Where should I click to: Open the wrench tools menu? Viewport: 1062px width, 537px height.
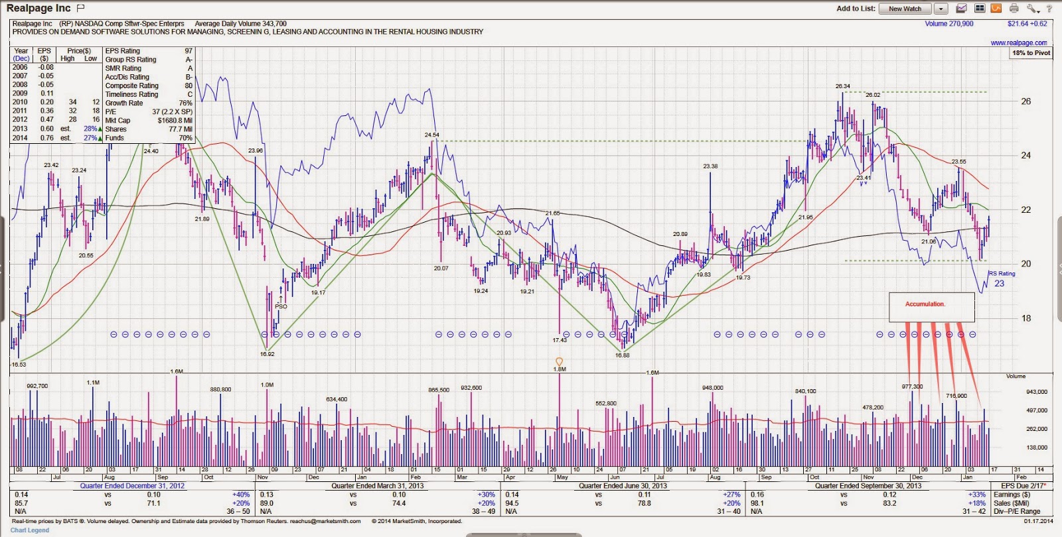point(1033,9)
